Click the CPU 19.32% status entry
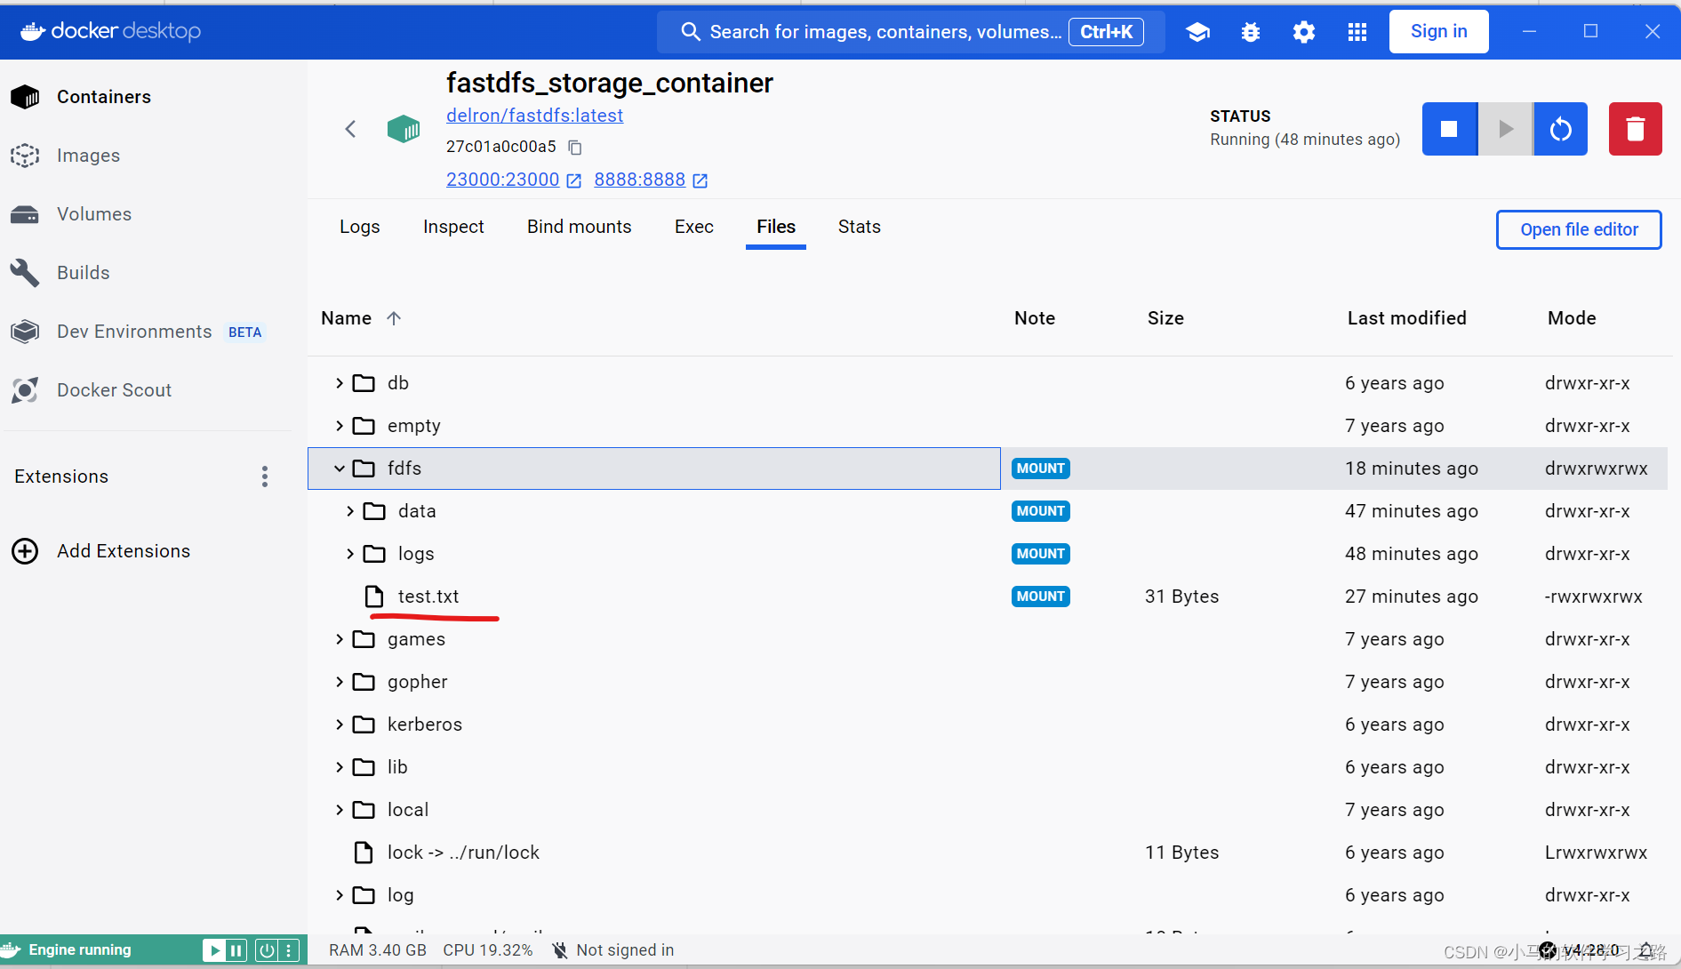The height and width of the screenshot is (969, 1681). (x=488, y=950)
